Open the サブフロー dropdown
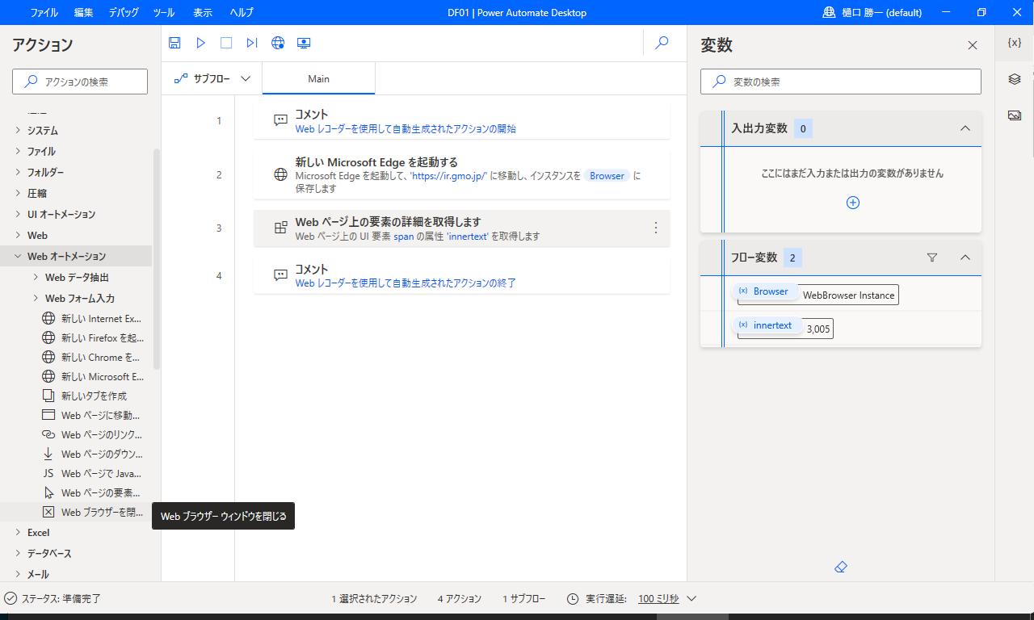Image resolution: width=1034 pixels, height=620 pixels. click(212, 78)
